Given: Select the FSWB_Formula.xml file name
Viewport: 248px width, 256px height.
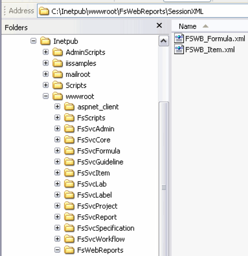Looking at the screenshot, I should tap(215, 39).
